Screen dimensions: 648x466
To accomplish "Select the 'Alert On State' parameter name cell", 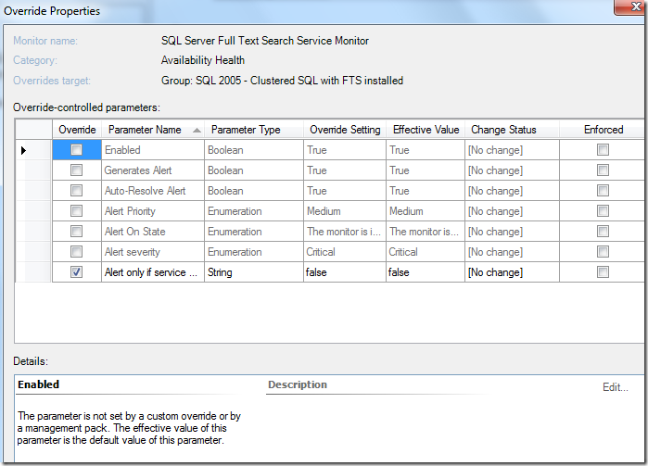I will pyautogui.click(x=153, y=232).
